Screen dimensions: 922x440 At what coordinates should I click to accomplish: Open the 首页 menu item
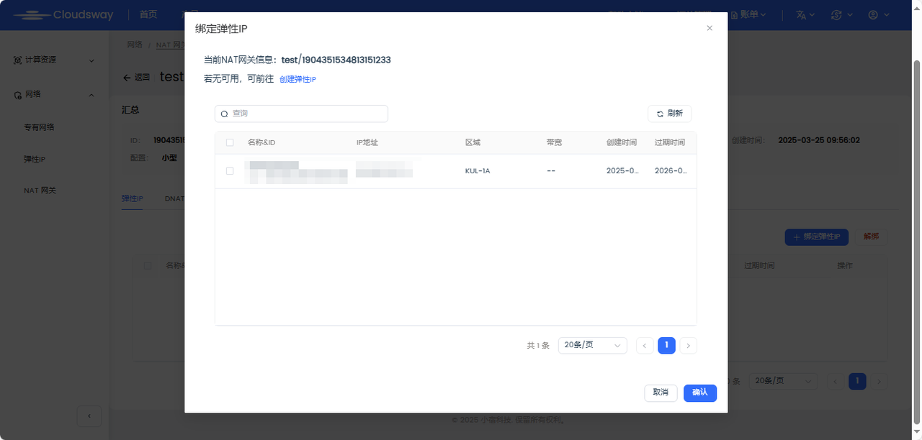click(148, 14)
